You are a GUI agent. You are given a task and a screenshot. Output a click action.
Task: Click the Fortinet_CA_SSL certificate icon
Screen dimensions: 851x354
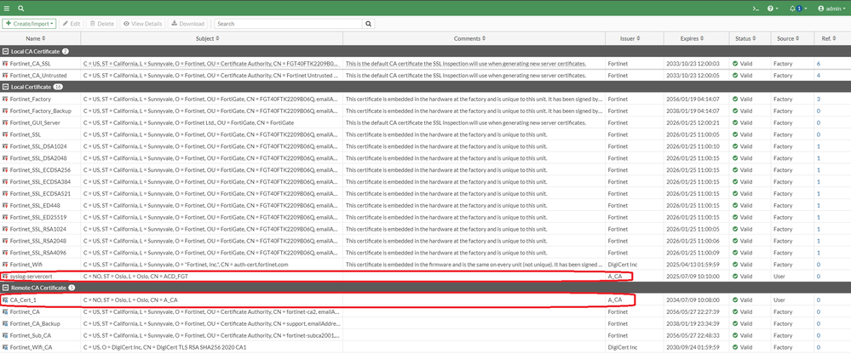click(5, 64)
